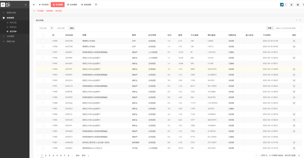Click the hamburger menu toggle icon
The height and width of the screenshot is (158, 304).
click(x=34, y=5)
